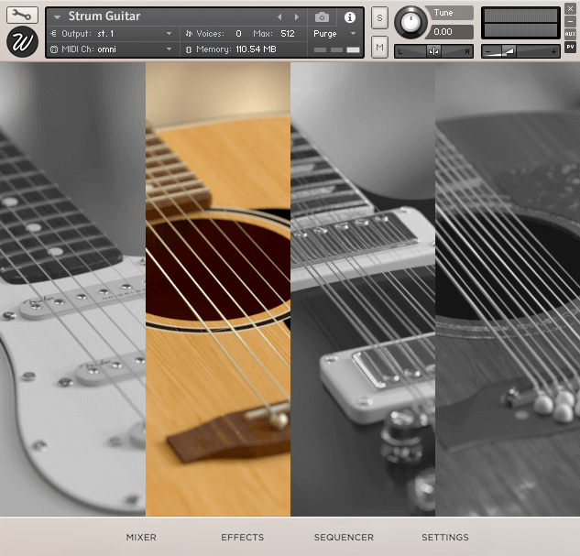The height and width of the screenshot is (556, 580).
Task: Minimize the instrument with the minus button
Action: coord(570,21)
